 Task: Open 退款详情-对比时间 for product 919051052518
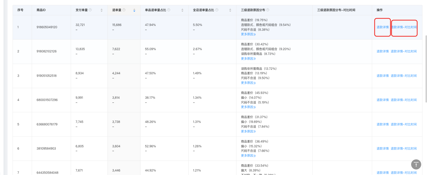[x=404, y=76]
